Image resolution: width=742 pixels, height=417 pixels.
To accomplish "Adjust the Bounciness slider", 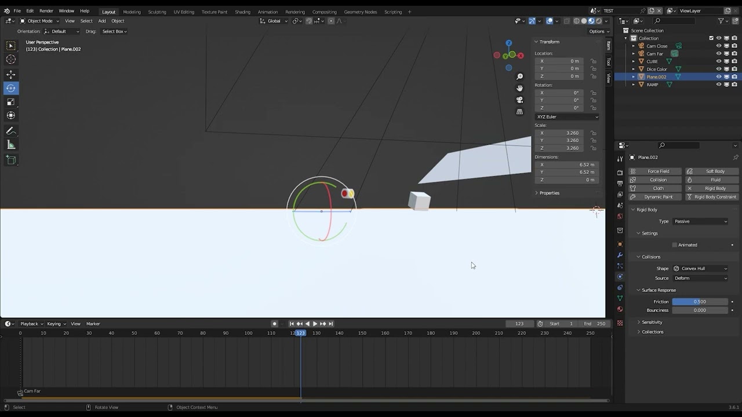I will tap(700, 310).
